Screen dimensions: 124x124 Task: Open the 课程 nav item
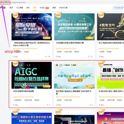(54, 8)
